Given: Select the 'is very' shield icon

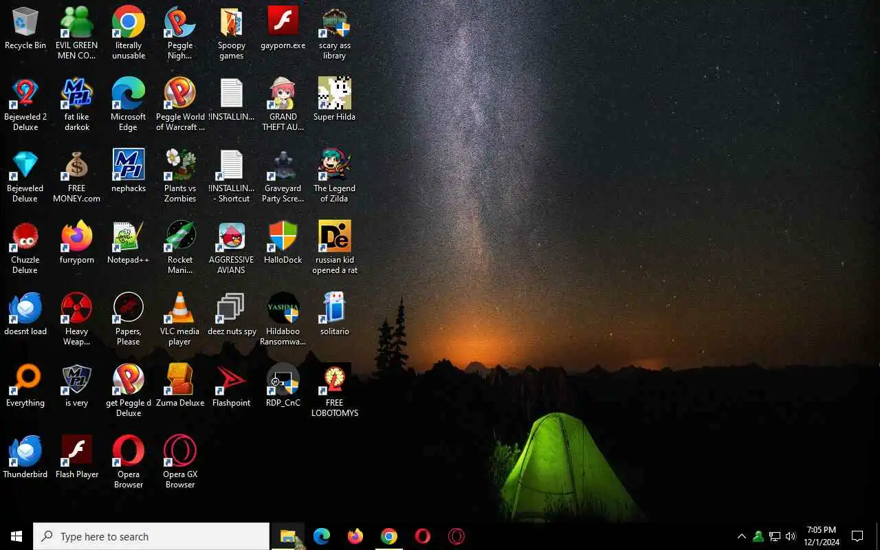Looking at the screenshot, I should 76,385.
